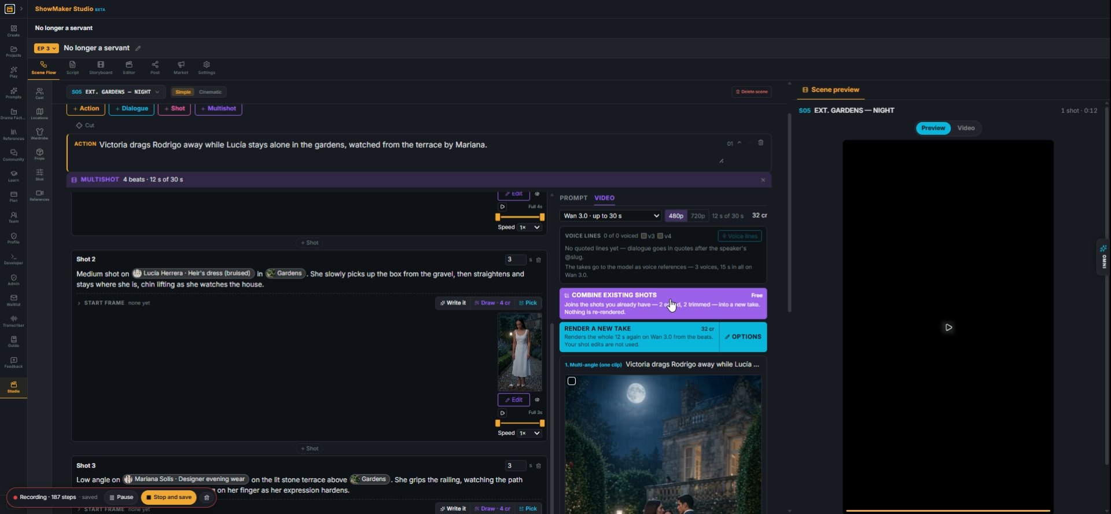Open Prompts in the left sidebar
This screenshot has height=514, width=1111.
click(13, 93)
